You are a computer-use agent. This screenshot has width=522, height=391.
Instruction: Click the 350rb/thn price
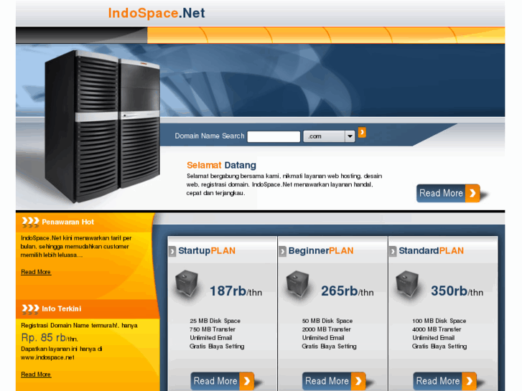point(457,291)
